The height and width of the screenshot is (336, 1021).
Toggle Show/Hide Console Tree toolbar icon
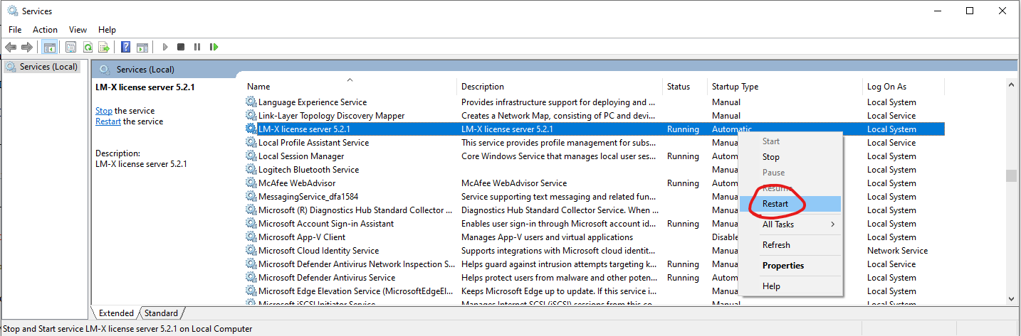pos(50,47)
